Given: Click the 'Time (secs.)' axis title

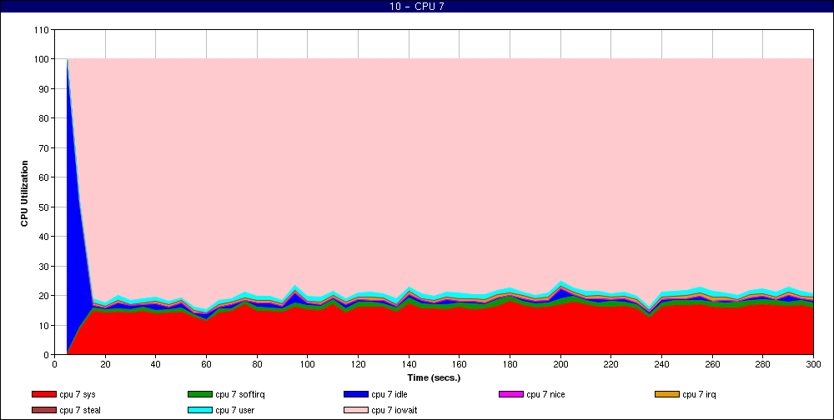Looking at the screenshot, I should pos(434,378).
